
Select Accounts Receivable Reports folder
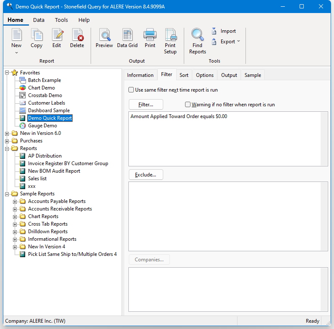tap(60, 209)
